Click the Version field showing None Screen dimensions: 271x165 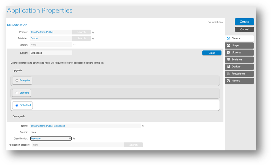point(51,45)
